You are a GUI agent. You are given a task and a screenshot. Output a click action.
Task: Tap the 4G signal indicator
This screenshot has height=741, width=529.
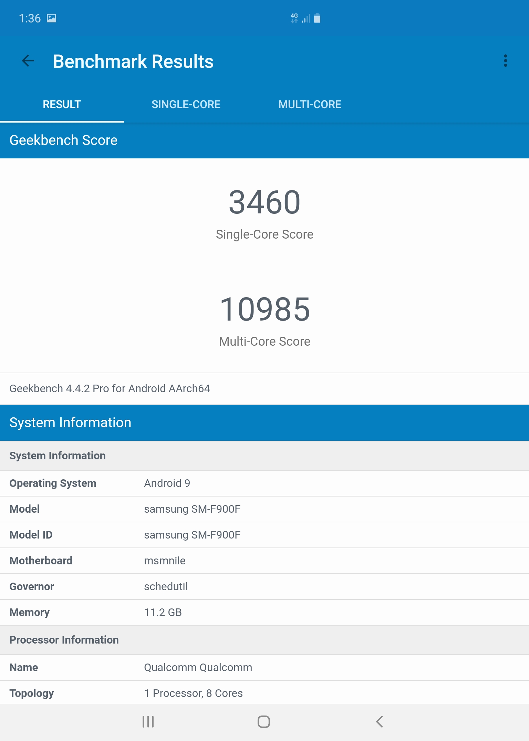coord(295,18)
